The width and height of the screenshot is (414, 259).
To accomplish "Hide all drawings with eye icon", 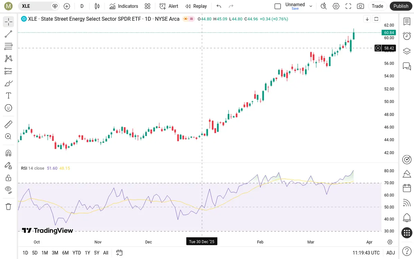I will tap(8, 190).
